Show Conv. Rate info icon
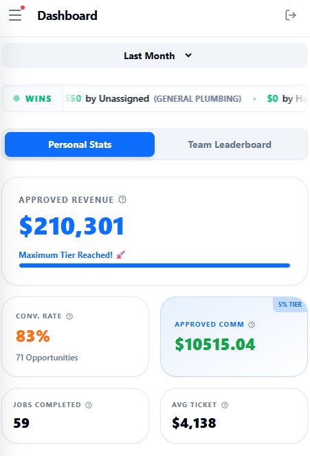310x456 pixels. [x=69, y=316]
